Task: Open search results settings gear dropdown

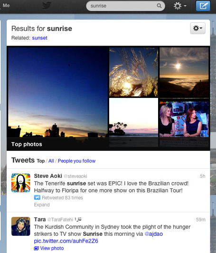Action: [197, 28]
